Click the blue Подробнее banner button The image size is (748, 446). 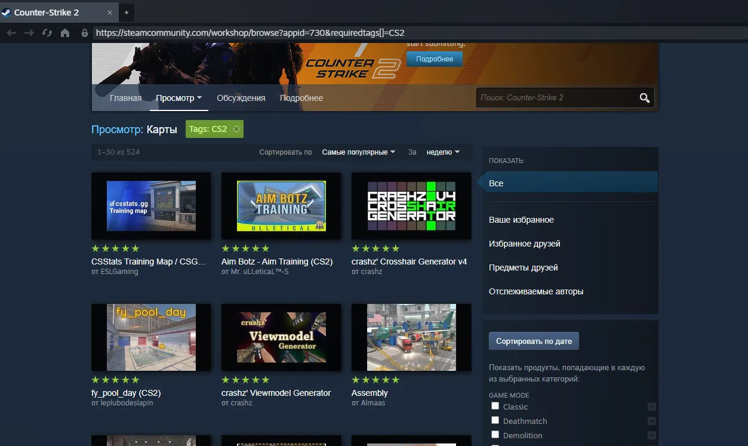[x=435, y=59]
